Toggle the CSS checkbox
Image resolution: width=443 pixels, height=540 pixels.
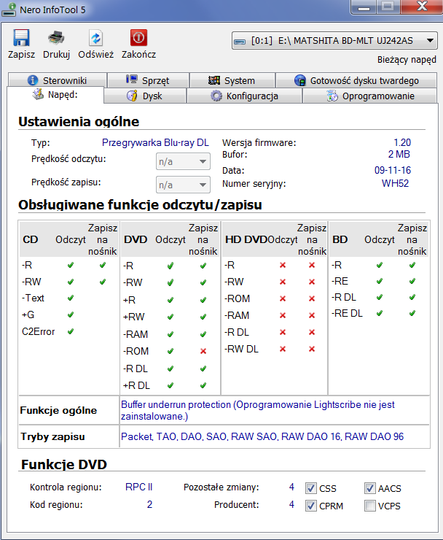(x=311, y=488)
